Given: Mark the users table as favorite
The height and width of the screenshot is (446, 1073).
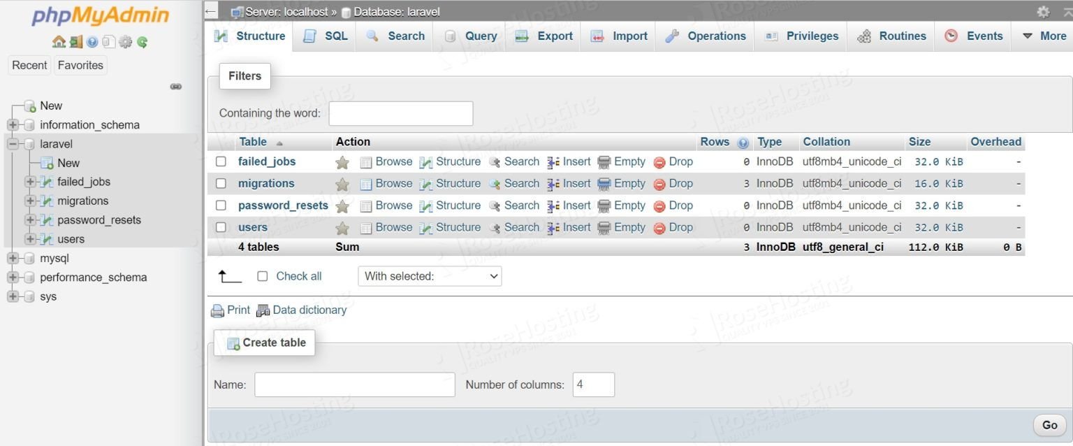Looking at the screenshot, I should click(342, 227).
